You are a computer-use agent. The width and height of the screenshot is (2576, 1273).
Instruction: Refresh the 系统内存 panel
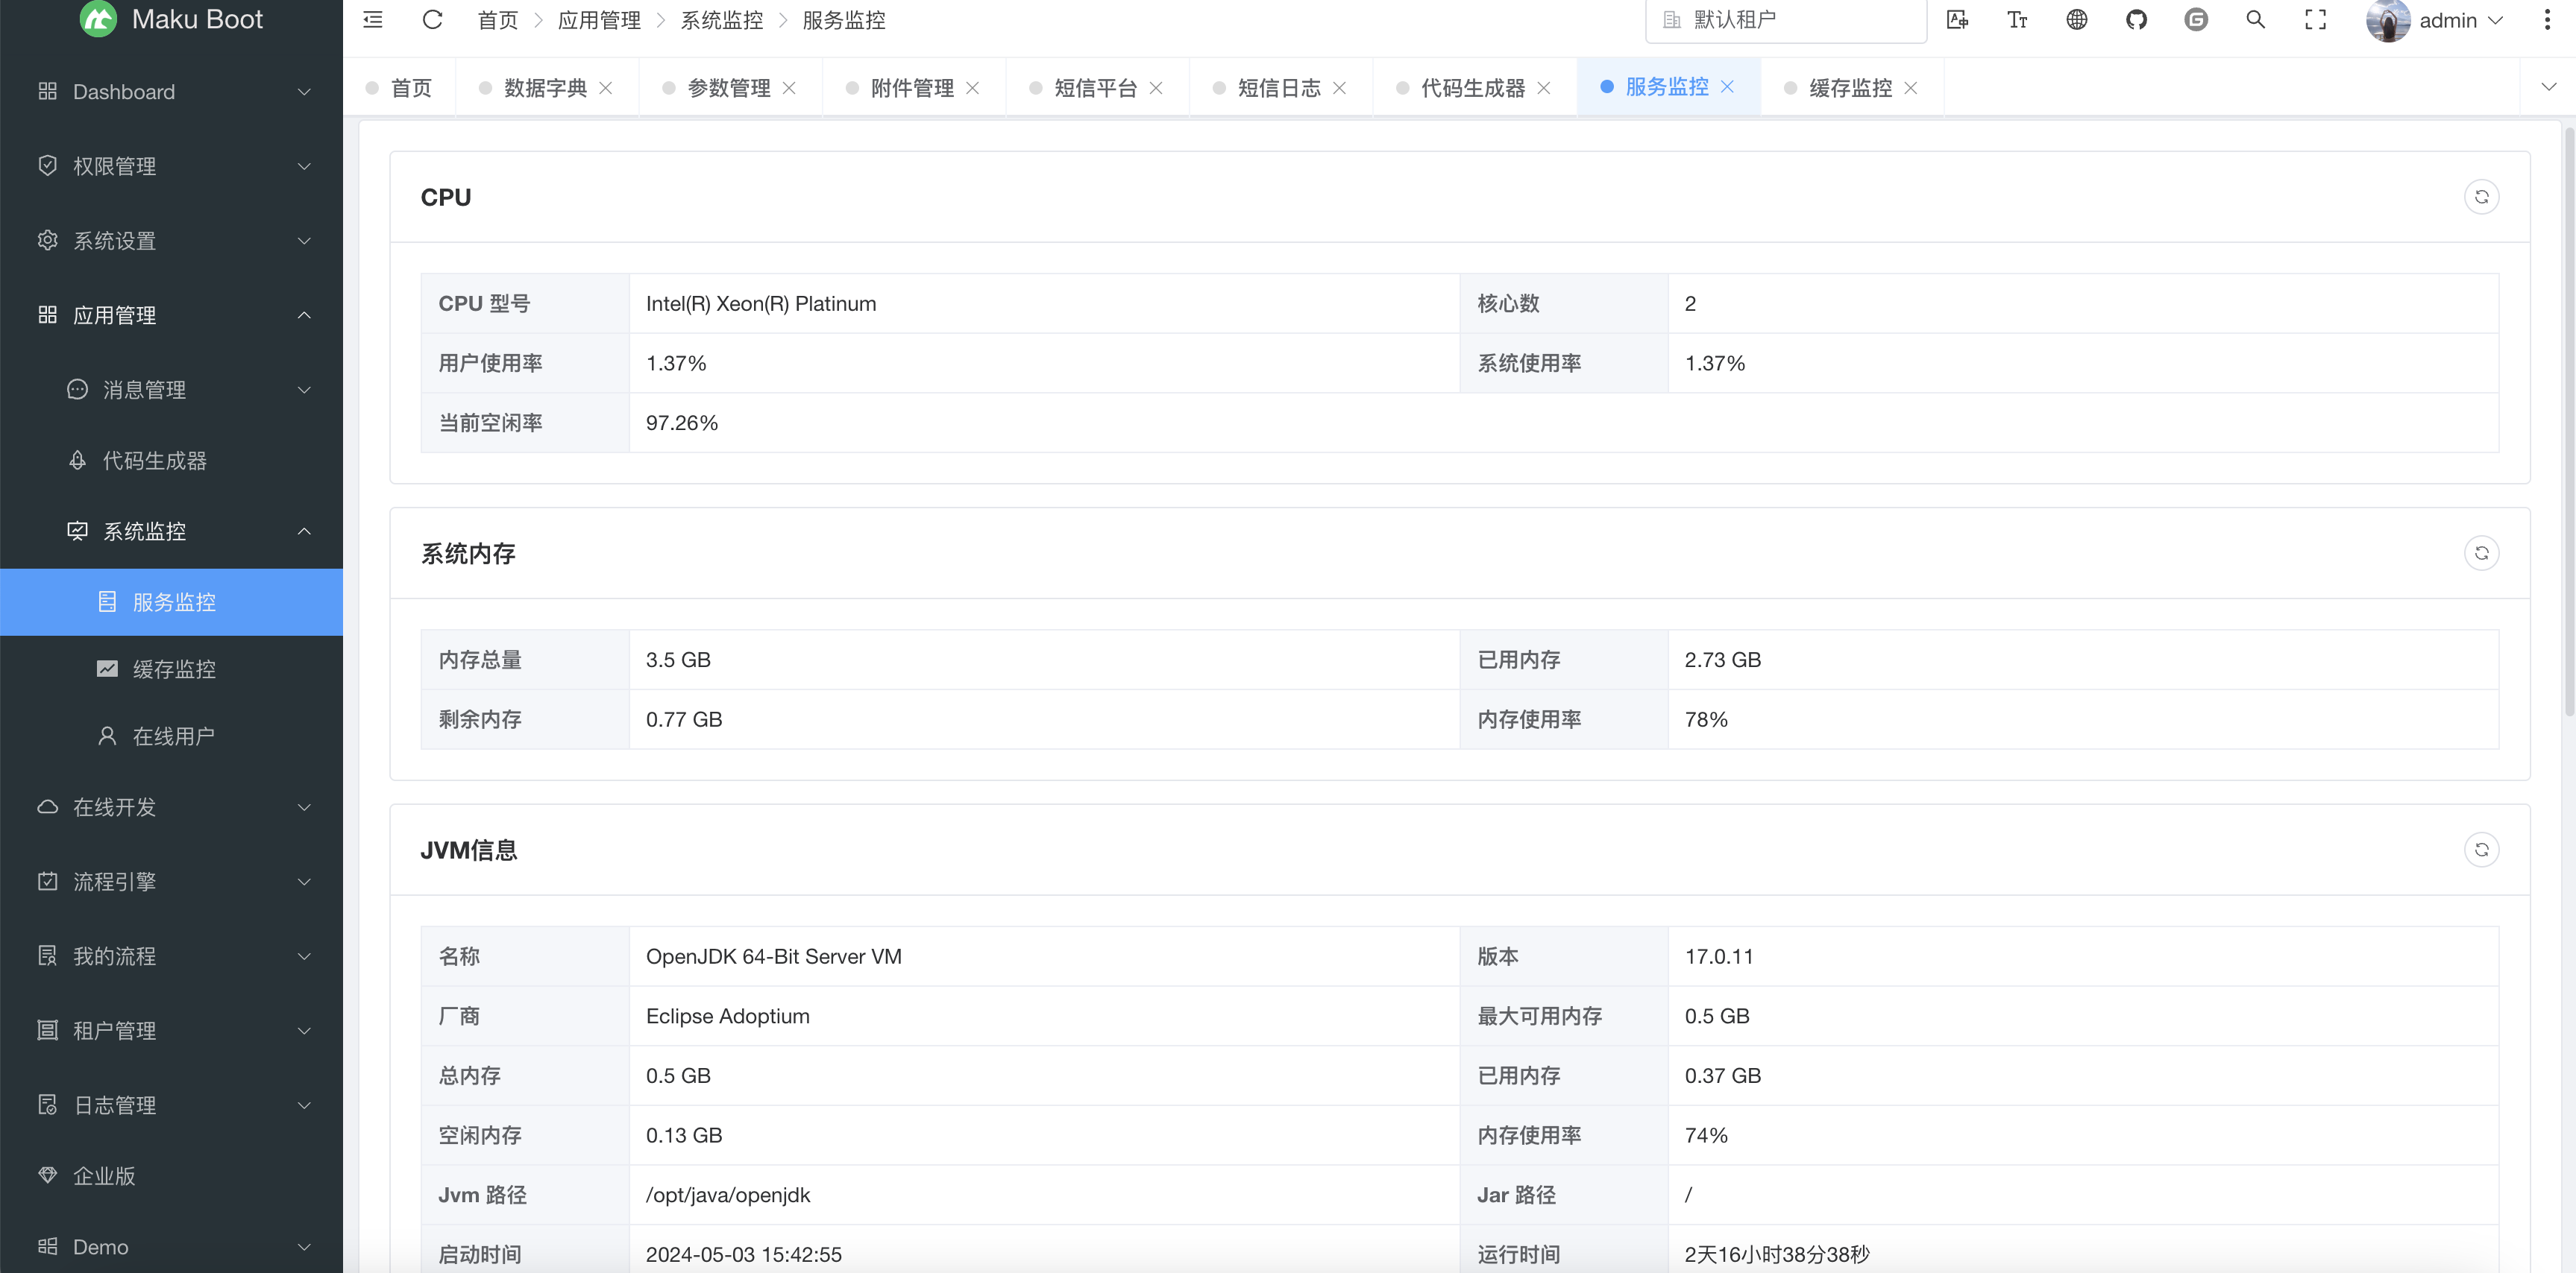pyautogui.click(x=2481, y=554)
